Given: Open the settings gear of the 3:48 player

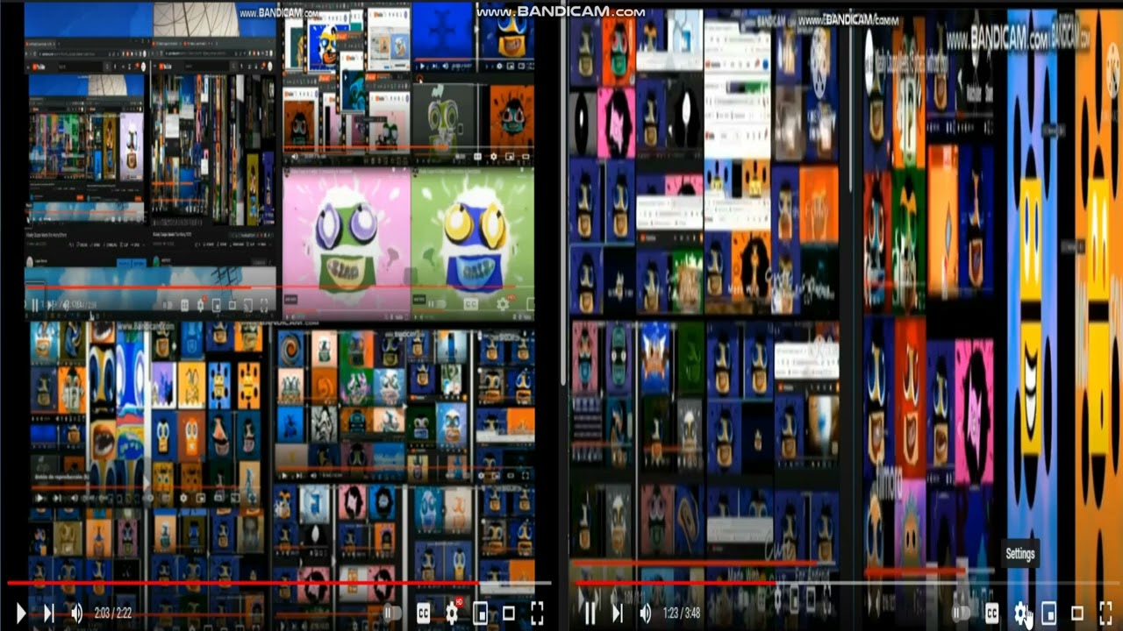Looking at the screenshot, I should [x=1020, y=613].
